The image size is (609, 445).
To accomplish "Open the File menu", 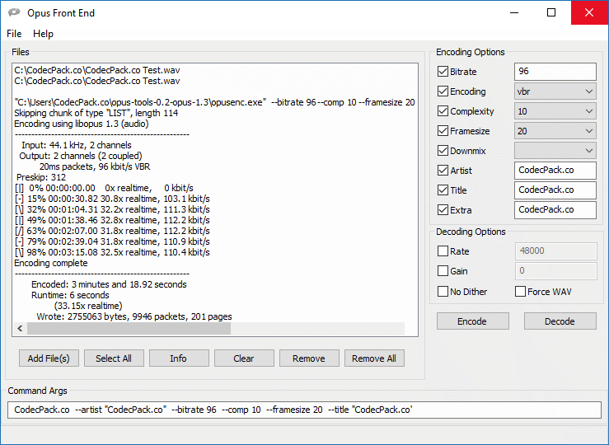I will (x=14, y=34).
